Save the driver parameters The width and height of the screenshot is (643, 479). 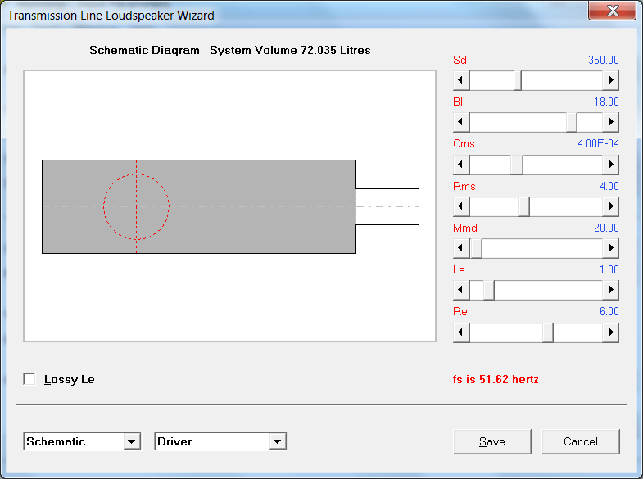pyautogui.click(x=492, y=441)
